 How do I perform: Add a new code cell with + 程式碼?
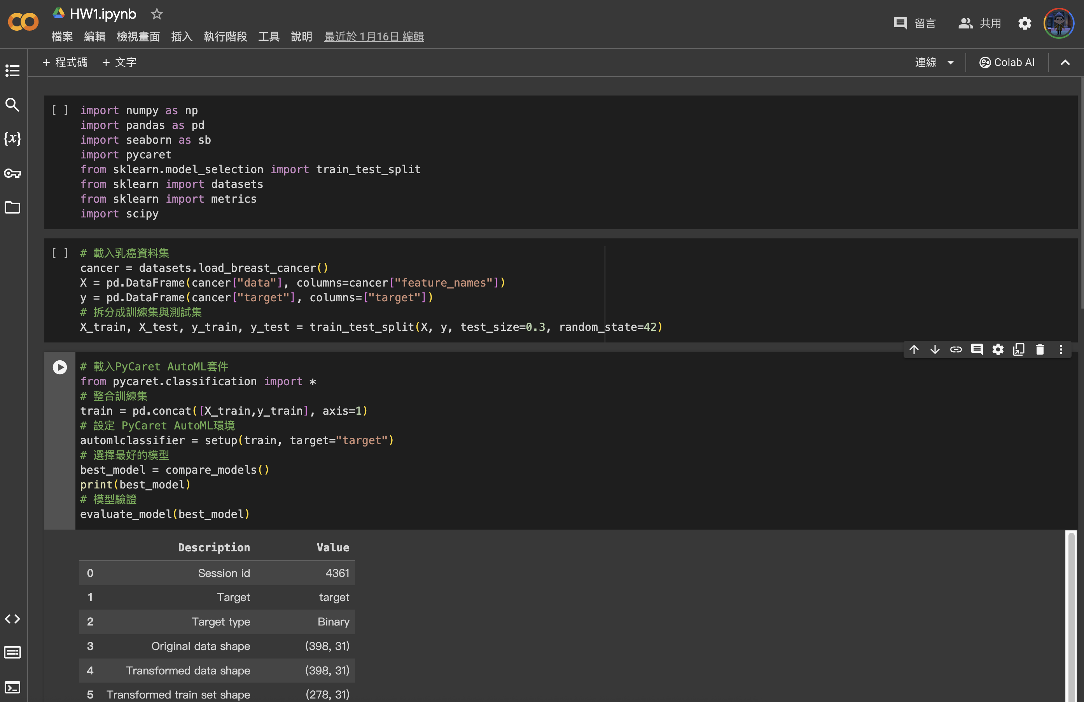click(x=65, y=63)
